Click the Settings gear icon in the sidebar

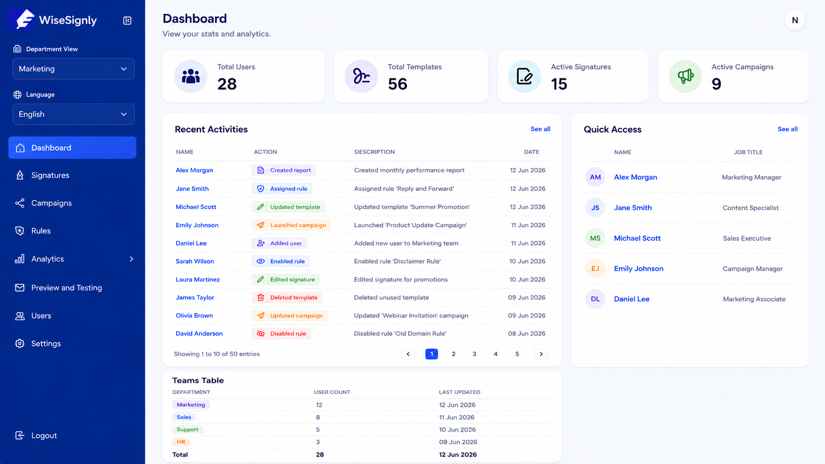20,344
